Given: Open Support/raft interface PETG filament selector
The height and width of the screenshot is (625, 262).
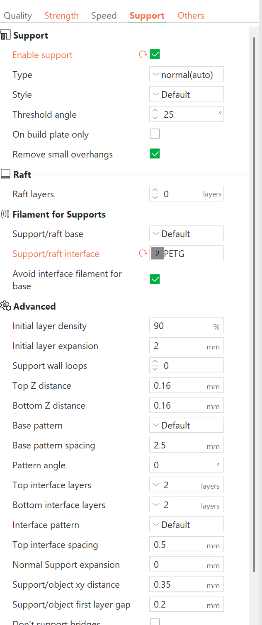Looking at the screenshot, I should (187, 254).
